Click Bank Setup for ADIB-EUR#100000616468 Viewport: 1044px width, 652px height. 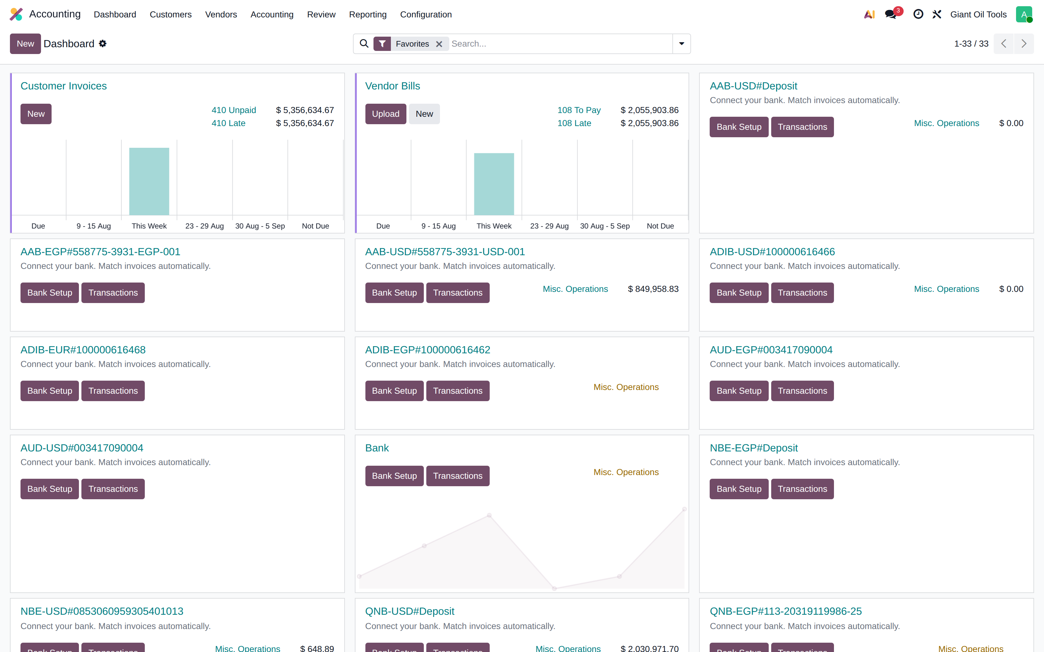pyautogui.click(x=50, y=391)
